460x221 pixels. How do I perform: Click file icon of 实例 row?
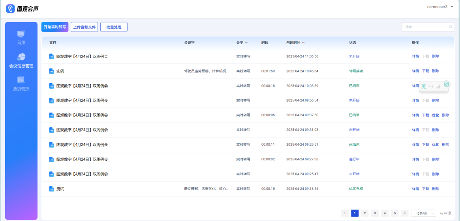click(52, 71)
